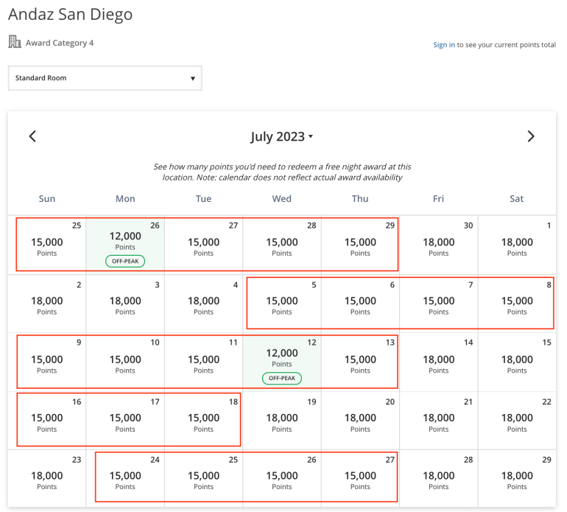Click the OFF-PEAK badge on July 12
Viewport: 567px width, 512px height.
[281, 378]
